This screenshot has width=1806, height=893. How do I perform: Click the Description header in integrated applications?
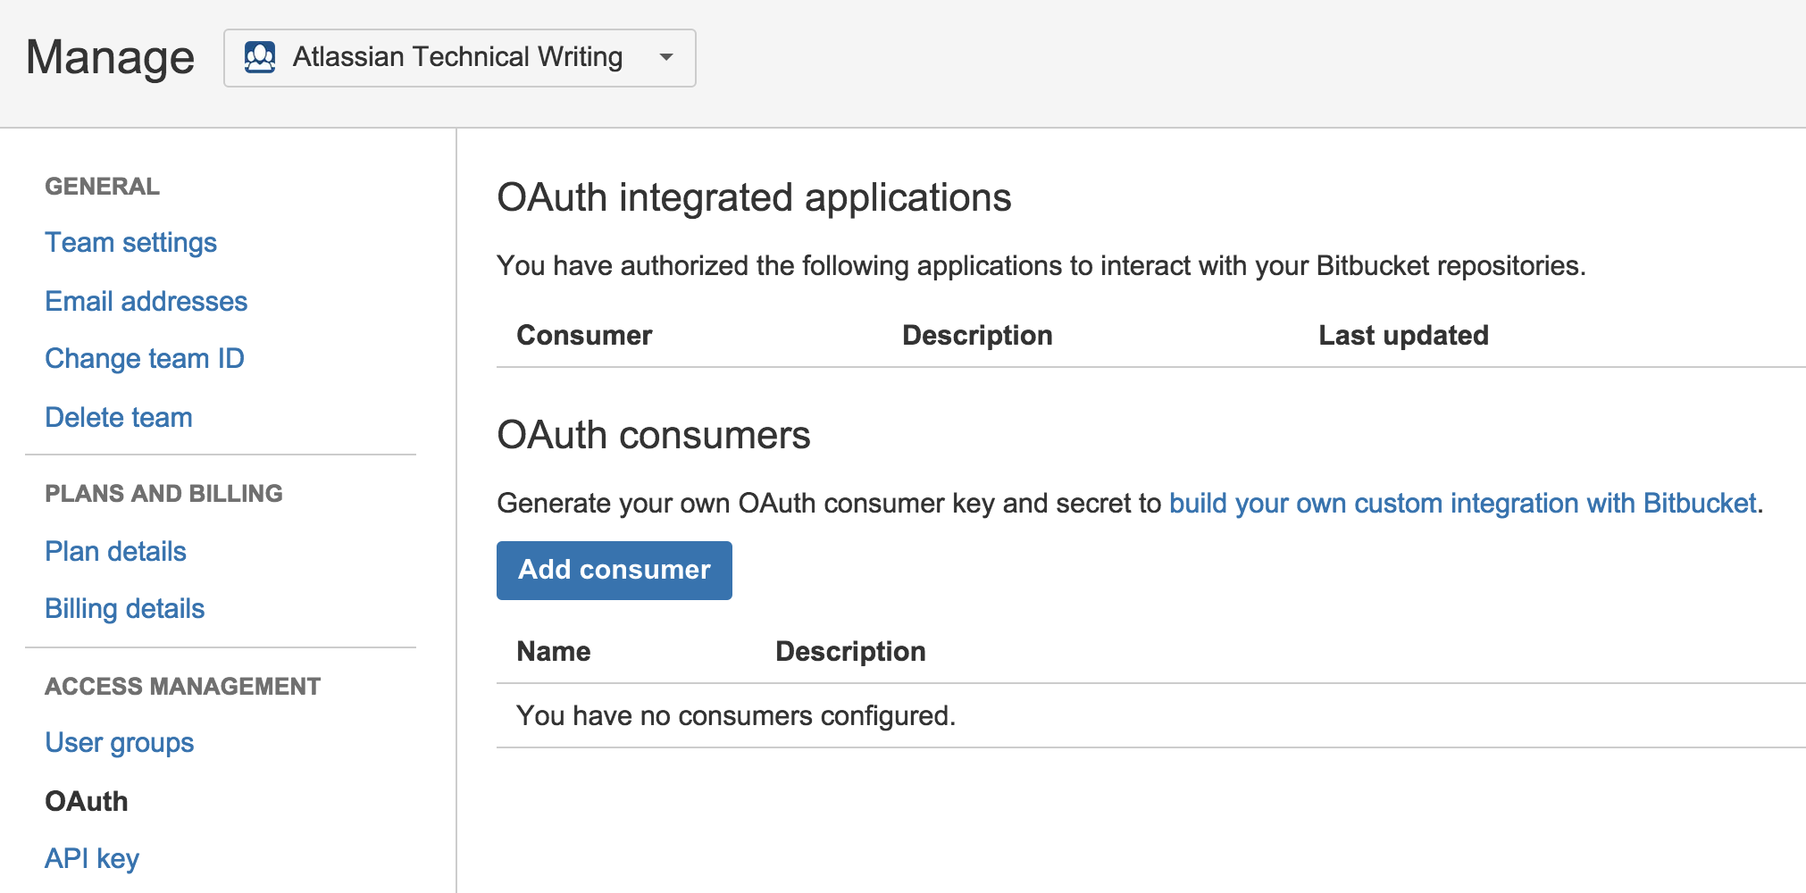pos(977,335)
